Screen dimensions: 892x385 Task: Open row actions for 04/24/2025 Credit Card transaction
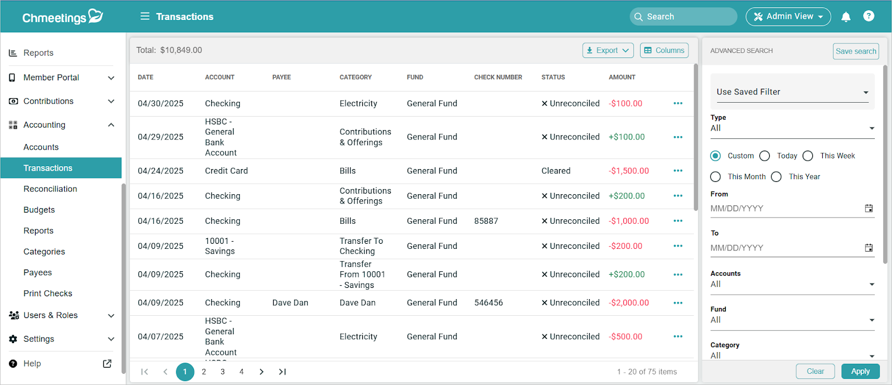(678, 171)
